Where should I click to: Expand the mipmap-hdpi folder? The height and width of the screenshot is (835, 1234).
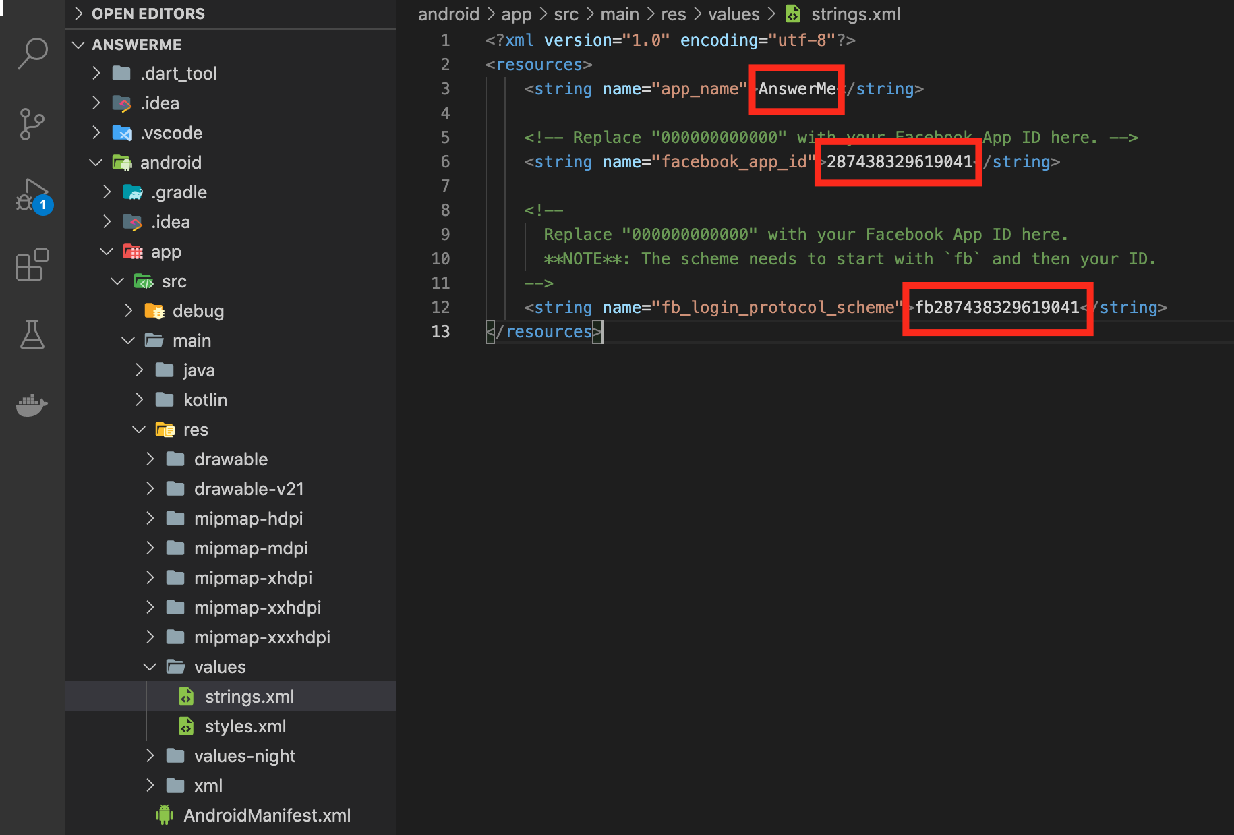click(150, 518)
